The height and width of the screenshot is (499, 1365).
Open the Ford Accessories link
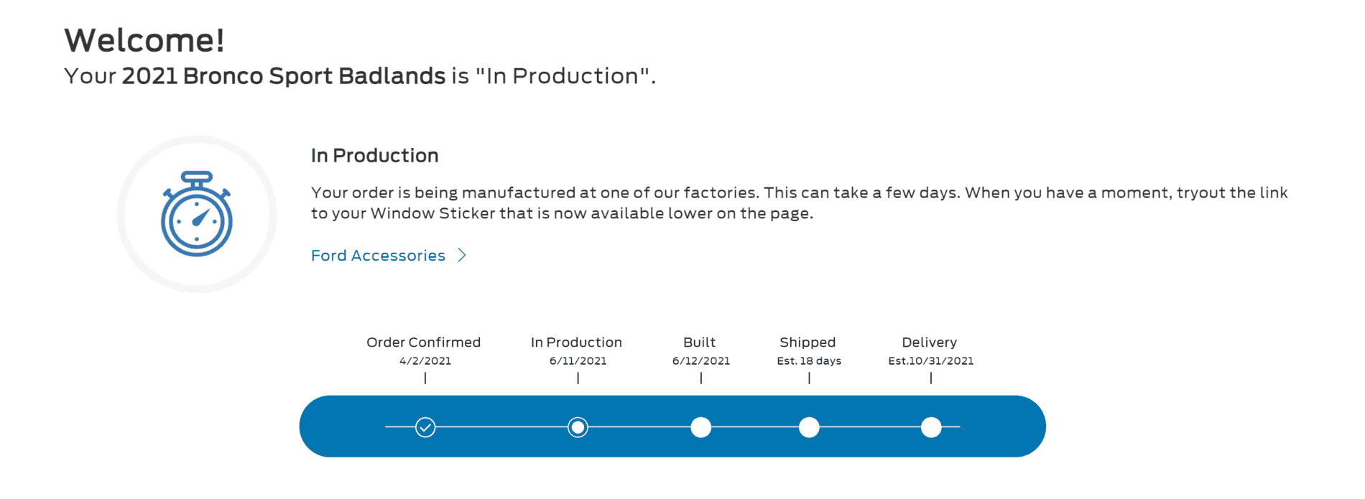378,256
